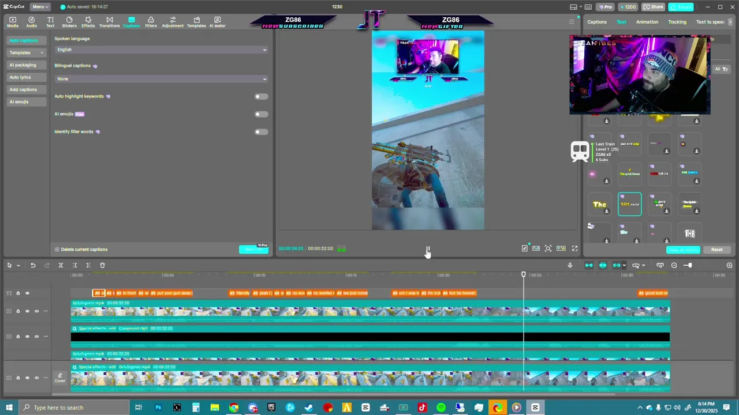Zoom out the timeline
Image resolution: width=739 pixels, height=415 pixels.
pyautogui.click(x=674, y=265)
